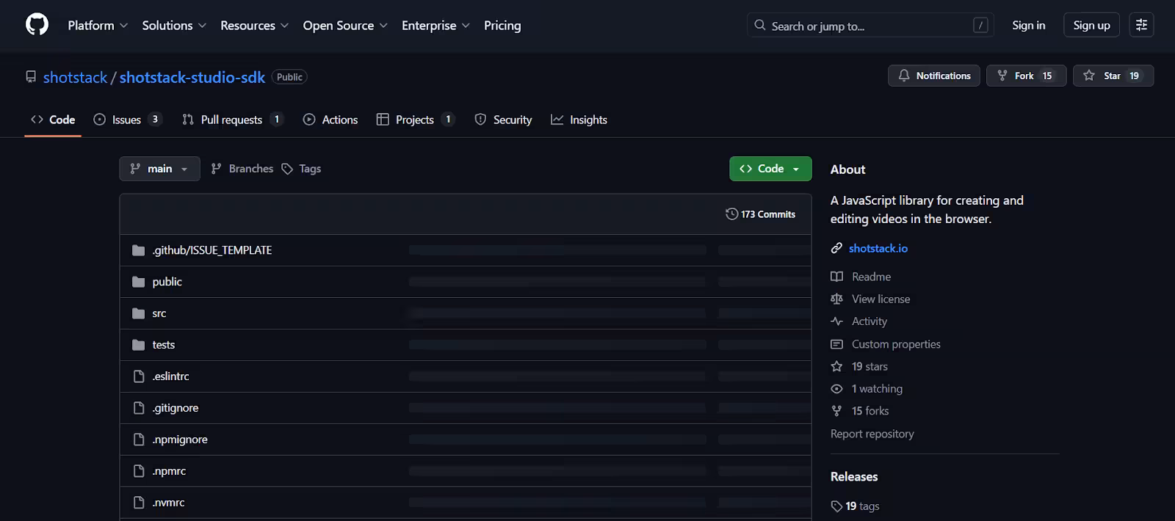This screenshot has width=1175, height=521.
Task: Open the green Code dropdown
Action: (770, 169)
